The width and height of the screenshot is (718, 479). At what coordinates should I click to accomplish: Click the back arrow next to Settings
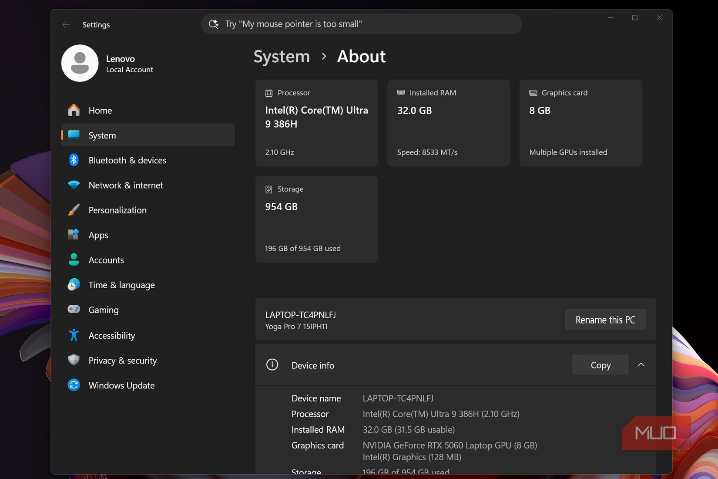[66, 25]
